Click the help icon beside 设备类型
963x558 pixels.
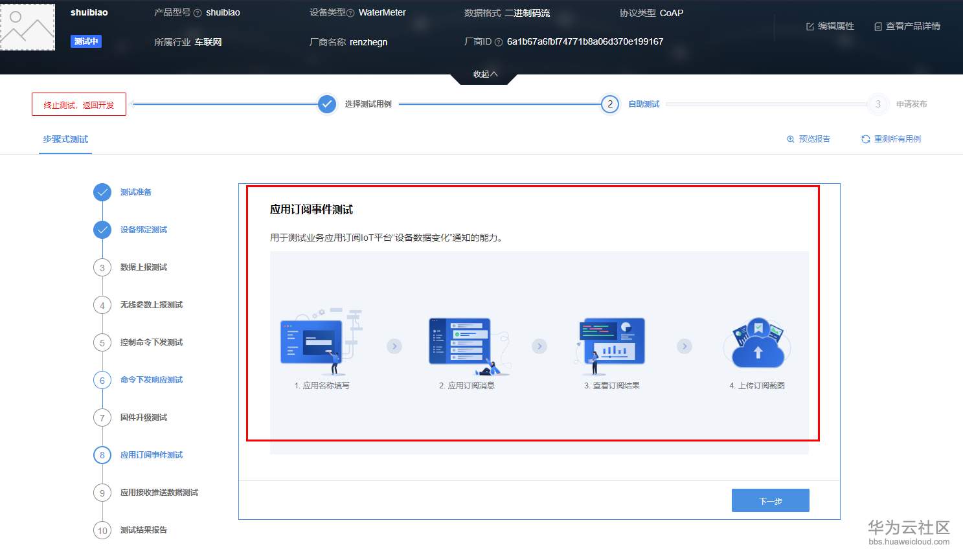click(x=350, y=13)
